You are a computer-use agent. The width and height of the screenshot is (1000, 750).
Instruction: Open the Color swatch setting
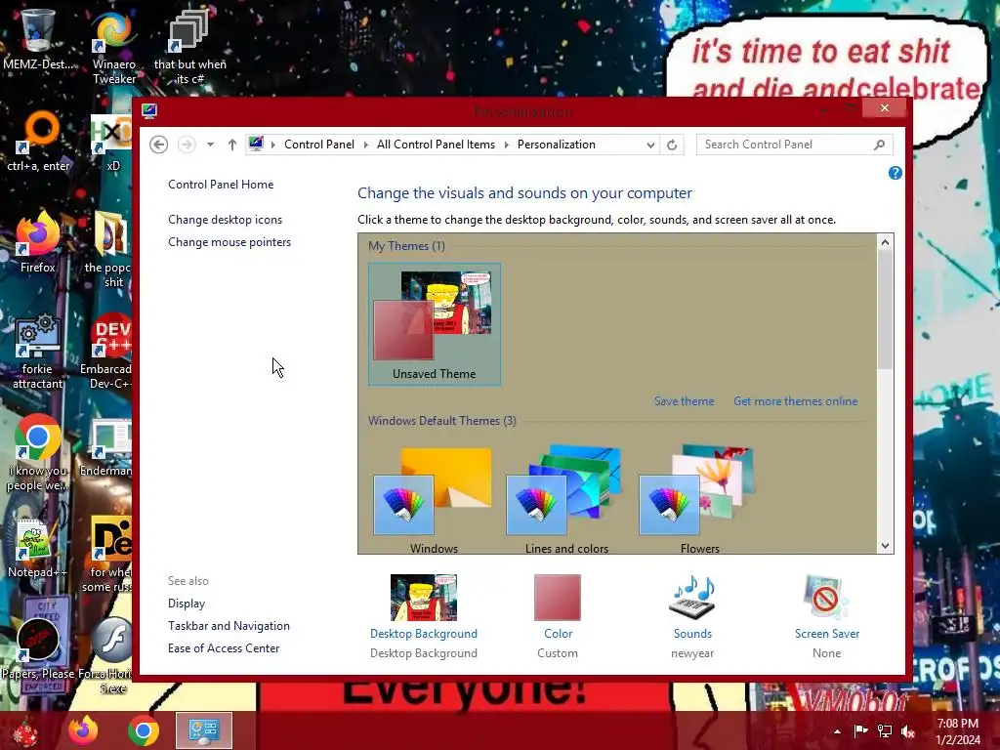click(x=558, y=598)
